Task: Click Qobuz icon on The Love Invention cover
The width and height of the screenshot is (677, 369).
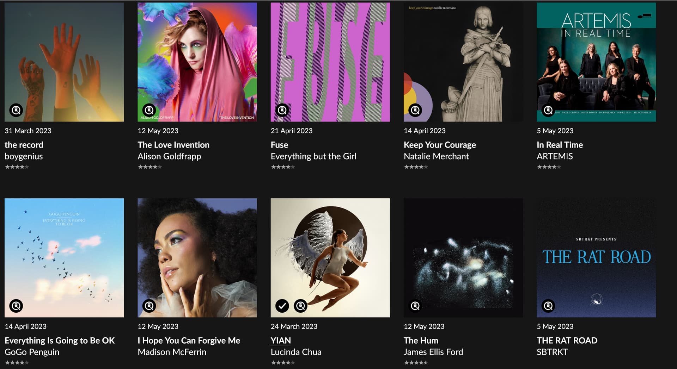Action: click(x=149, y=110)
